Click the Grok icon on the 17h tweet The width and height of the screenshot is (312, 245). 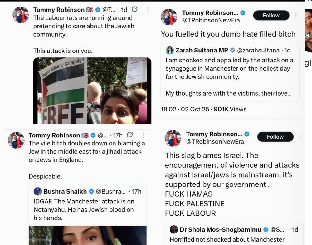130,135
